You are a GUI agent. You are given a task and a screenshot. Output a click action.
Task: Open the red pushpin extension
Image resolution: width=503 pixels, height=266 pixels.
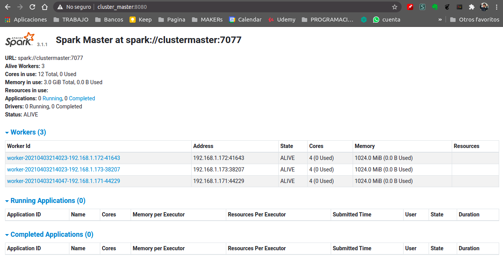coord(410,7)
